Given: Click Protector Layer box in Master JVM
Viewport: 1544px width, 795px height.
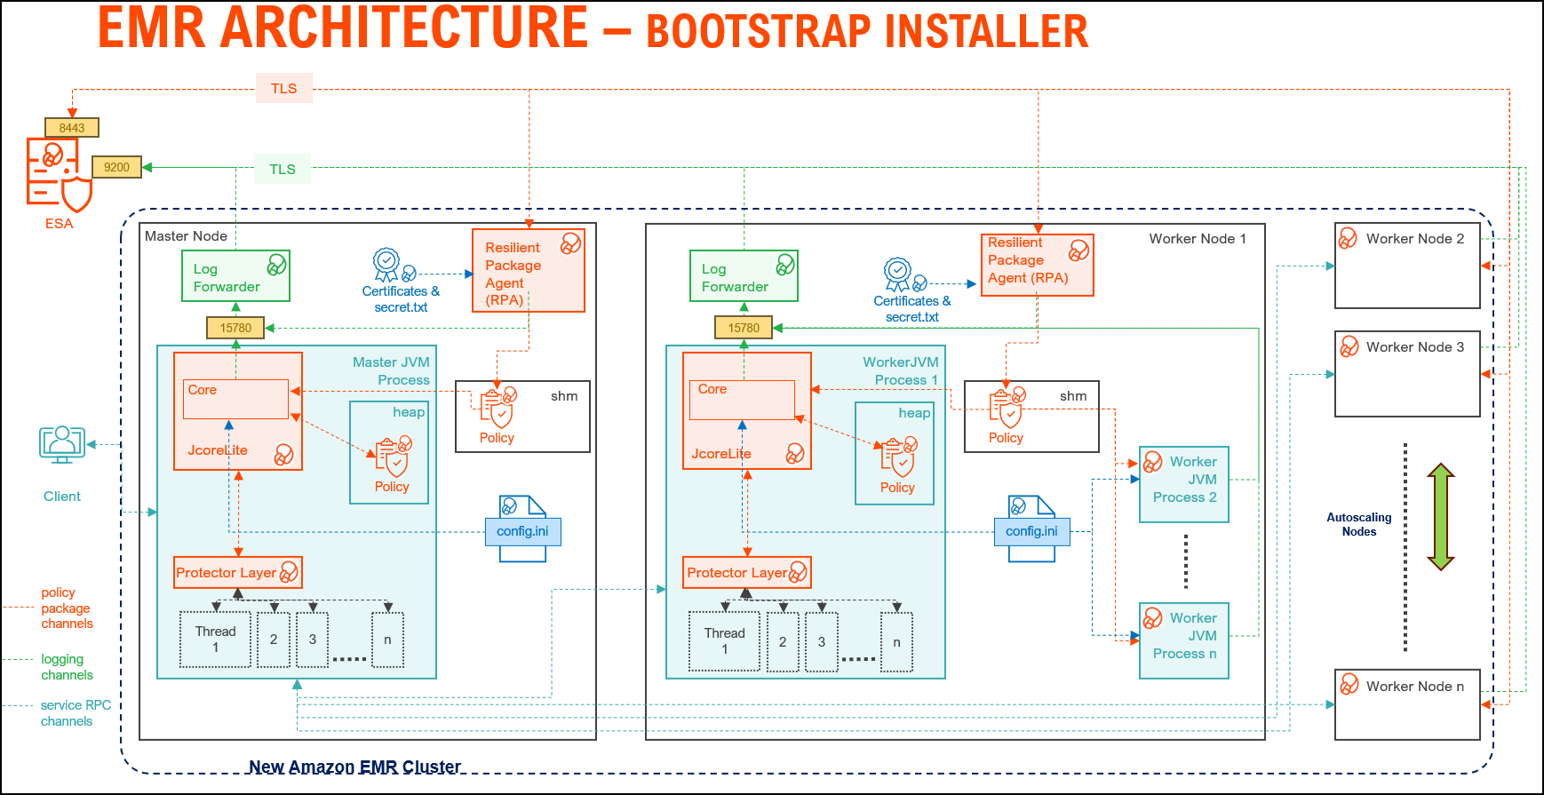Looking at the screenshot, I should pos(237,572).
